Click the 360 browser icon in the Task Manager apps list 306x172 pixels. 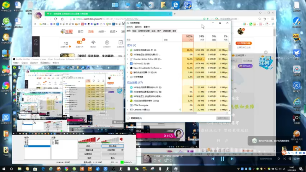click(x=131, y=50)
